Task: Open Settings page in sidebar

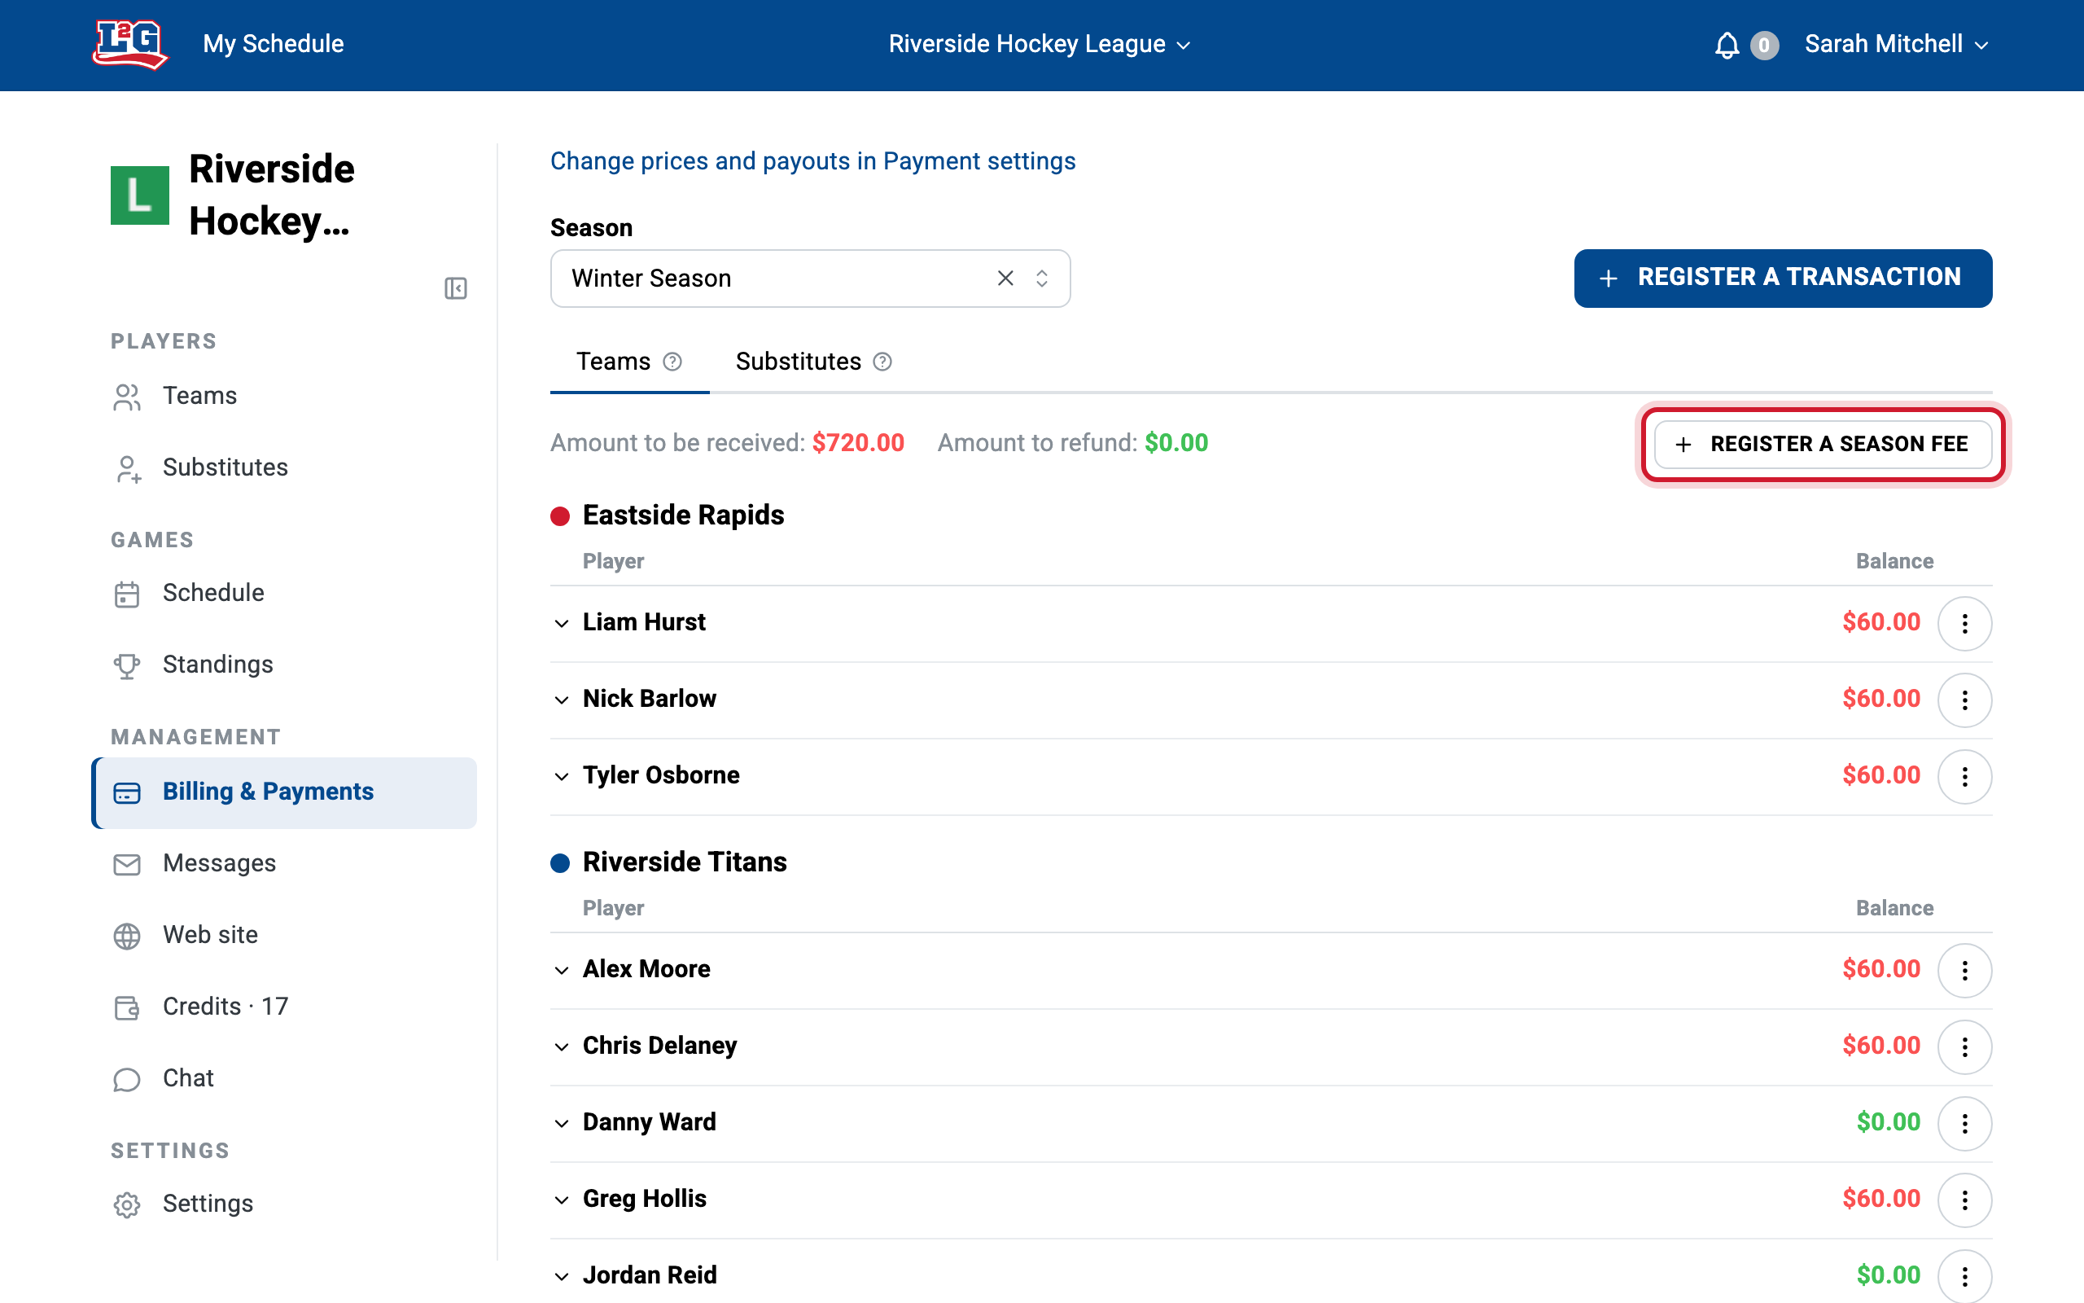Action: (285, 1204)
